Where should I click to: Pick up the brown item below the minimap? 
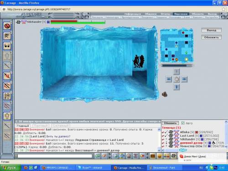(x=165, y=94)
